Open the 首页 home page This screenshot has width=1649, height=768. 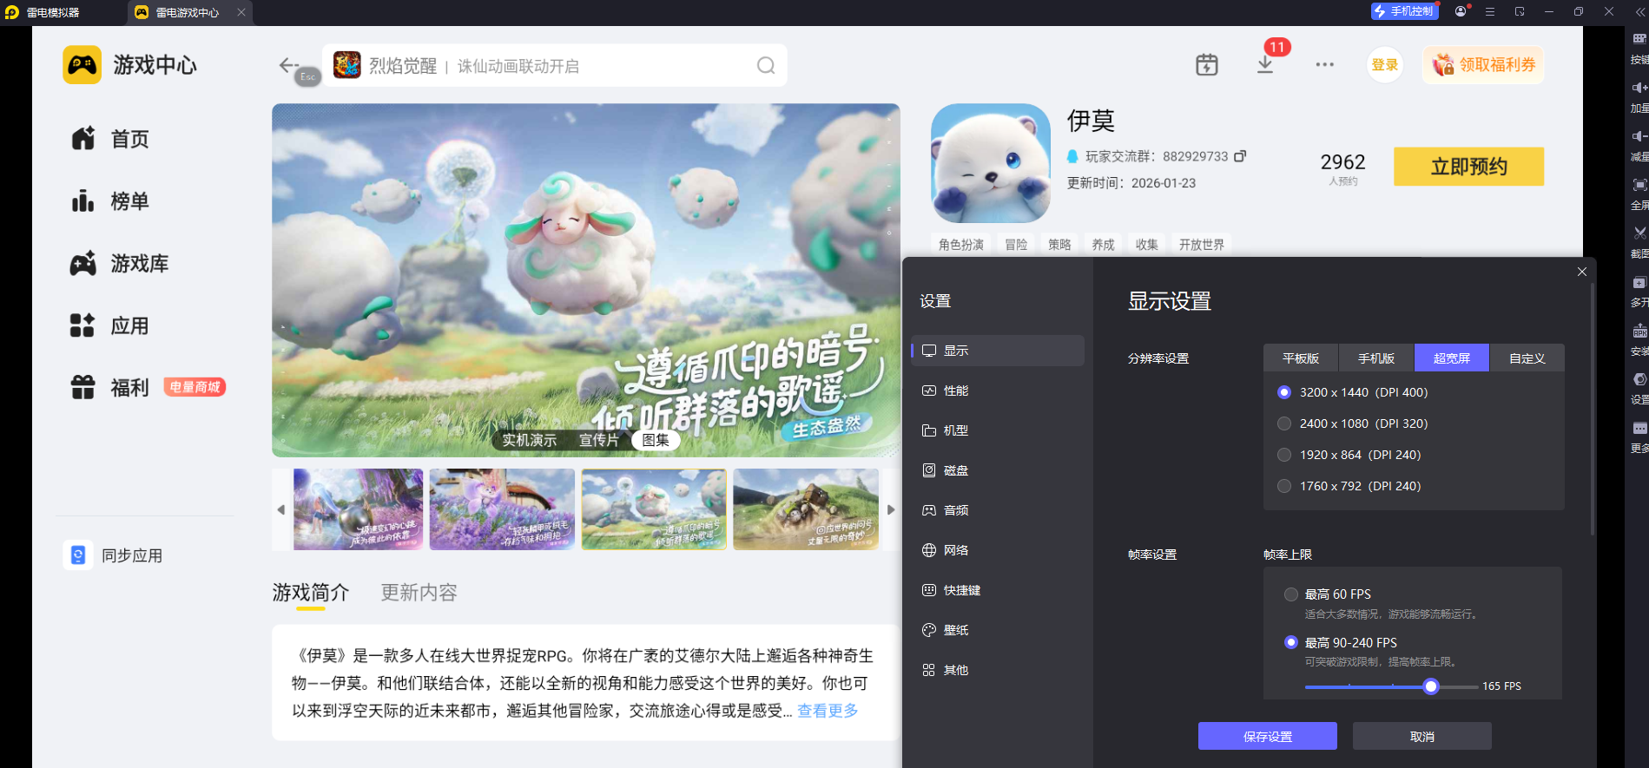click(110, 139)
